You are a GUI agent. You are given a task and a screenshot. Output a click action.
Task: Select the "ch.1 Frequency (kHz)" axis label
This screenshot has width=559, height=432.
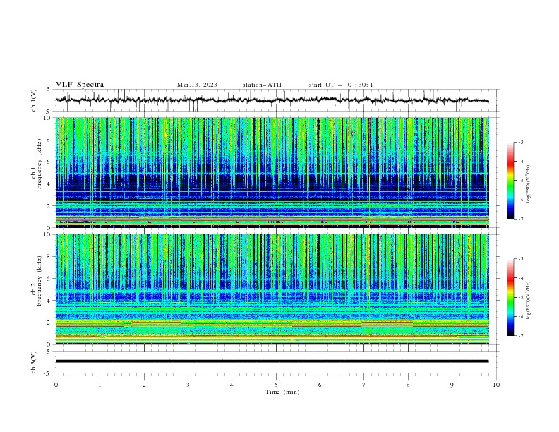37,164
